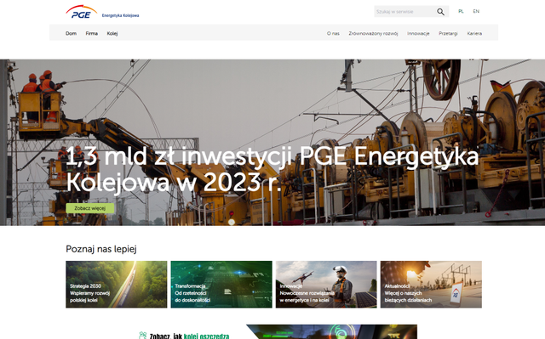Click the search magnifier icon
Screen dimensions: 545x339
click(x=440, y=12)
